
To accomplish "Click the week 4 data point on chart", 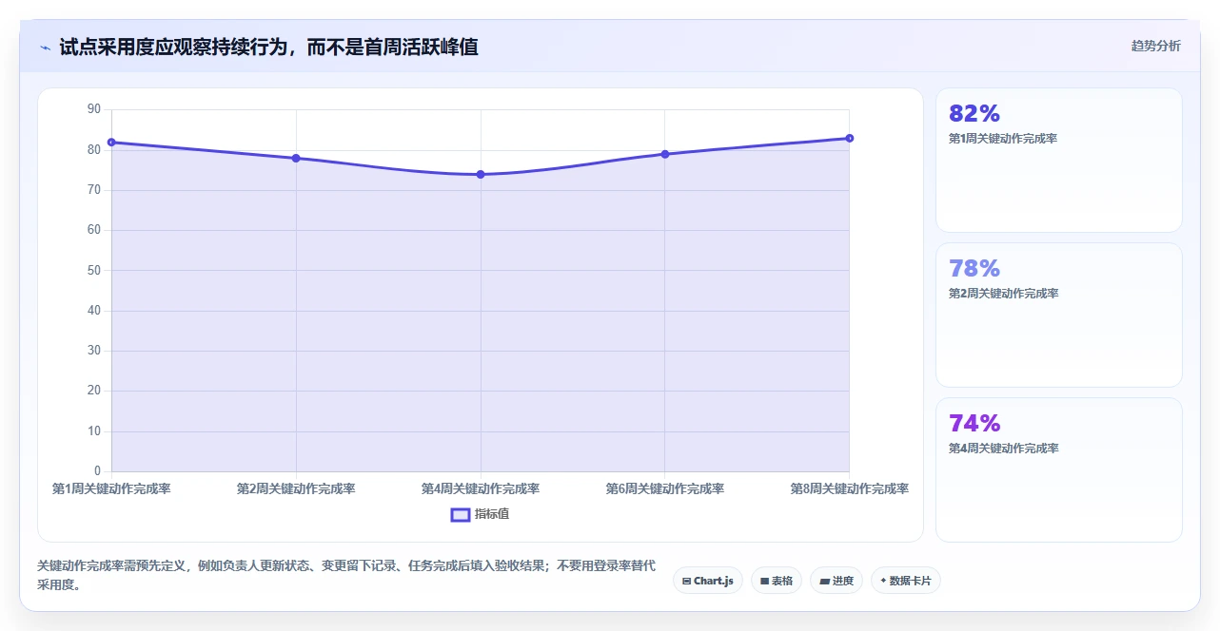I will click(481, 174).
